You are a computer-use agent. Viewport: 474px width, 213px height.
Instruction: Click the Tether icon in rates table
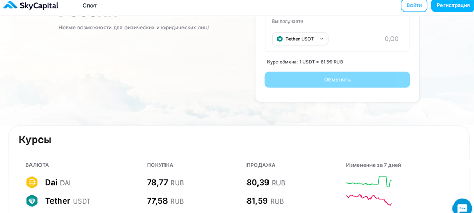[32, 201]
